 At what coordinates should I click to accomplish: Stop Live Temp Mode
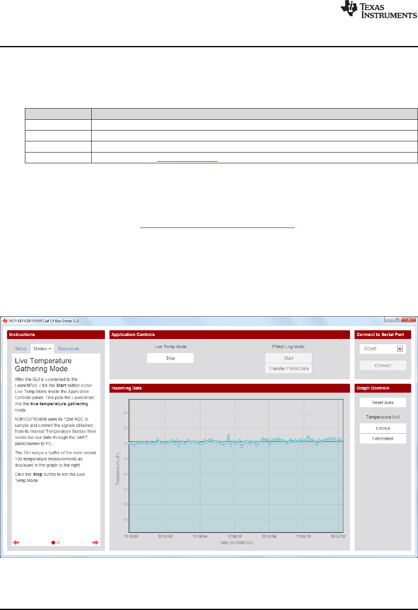pos(170,358)
